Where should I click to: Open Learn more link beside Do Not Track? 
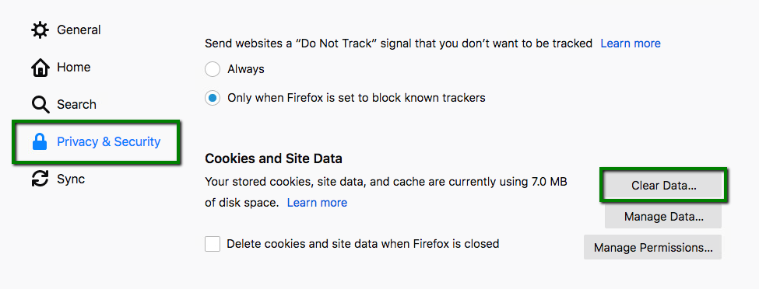[631, 44]
